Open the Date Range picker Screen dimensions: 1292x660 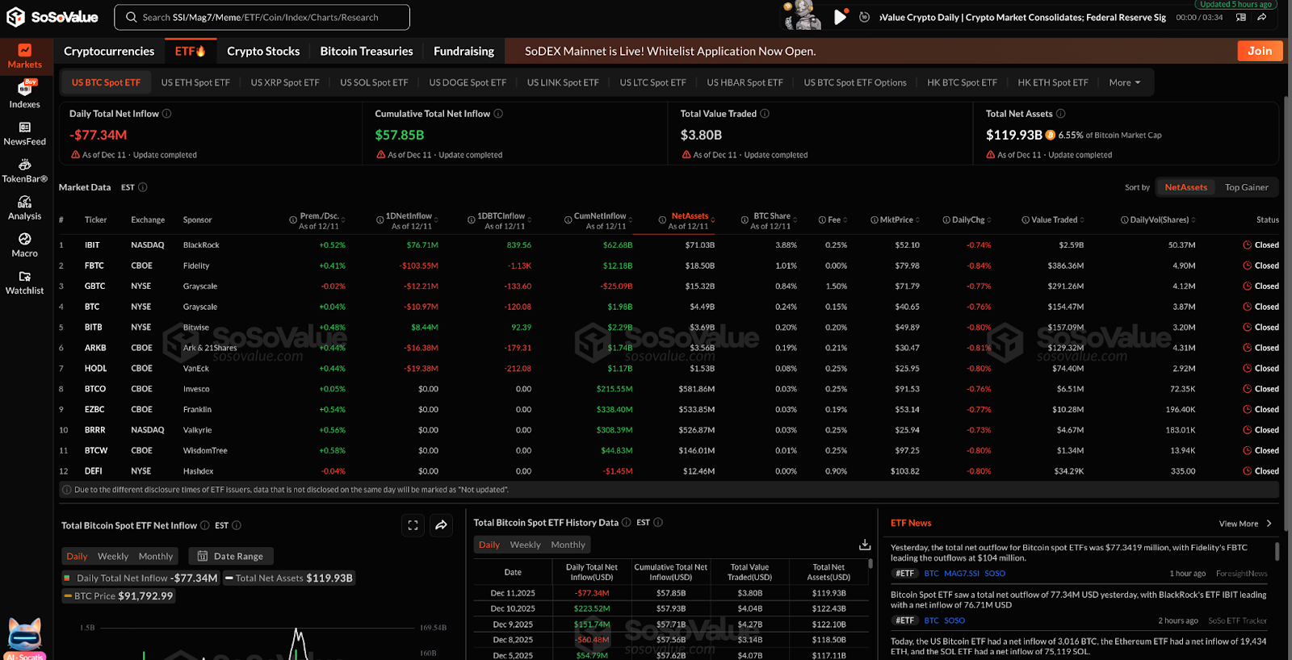231,557
